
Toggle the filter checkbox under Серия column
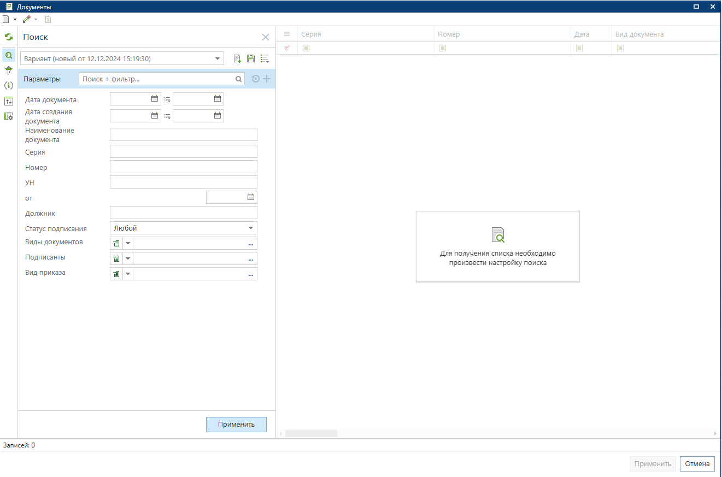tap(306, 48)
